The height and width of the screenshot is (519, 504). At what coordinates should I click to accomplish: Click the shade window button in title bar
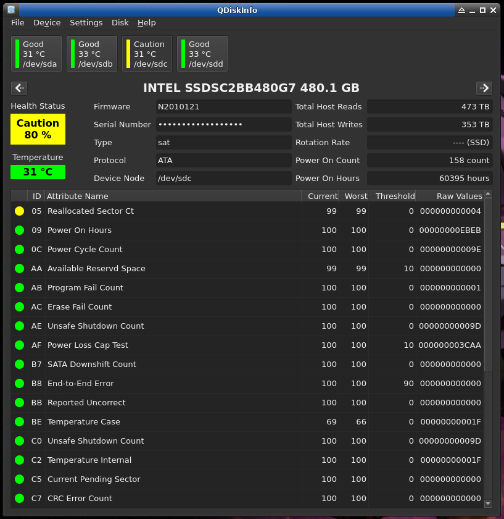click(461, 11)
